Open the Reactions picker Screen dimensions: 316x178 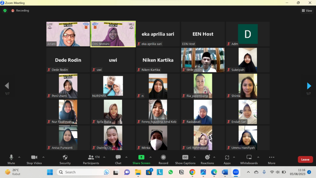[x=207, y=160]
